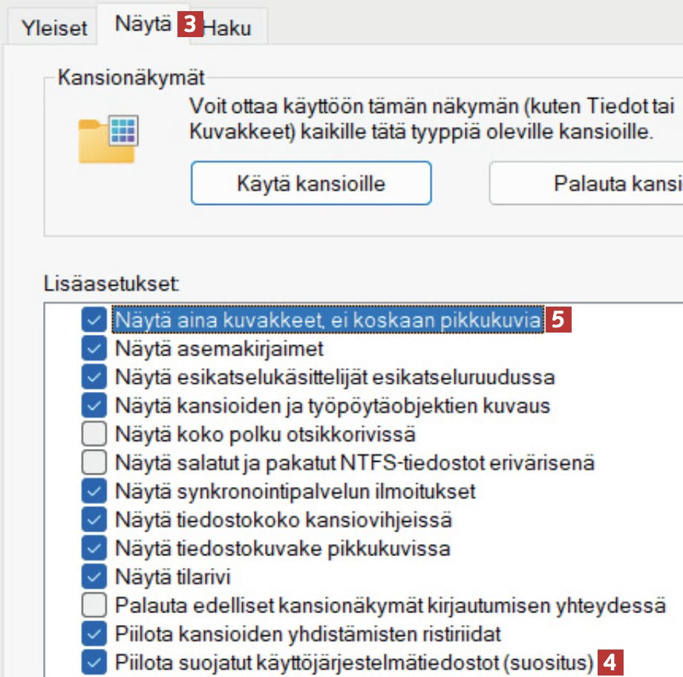This screenshot has width=683, height=677.
Task: Click the Palauta kansiot button
Action: click(594, 183)
